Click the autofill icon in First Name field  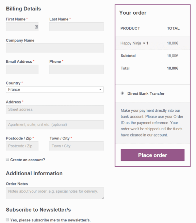point(36,27)
